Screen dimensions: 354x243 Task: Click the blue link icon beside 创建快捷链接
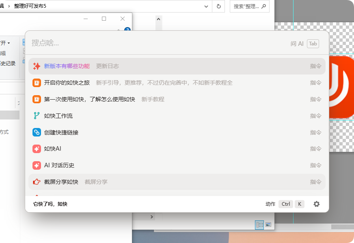pos(37,132)
